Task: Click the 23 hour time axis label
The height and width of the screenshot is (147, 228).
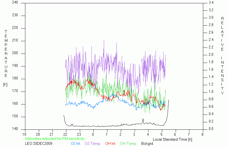Action: click(x=79, y=135)
